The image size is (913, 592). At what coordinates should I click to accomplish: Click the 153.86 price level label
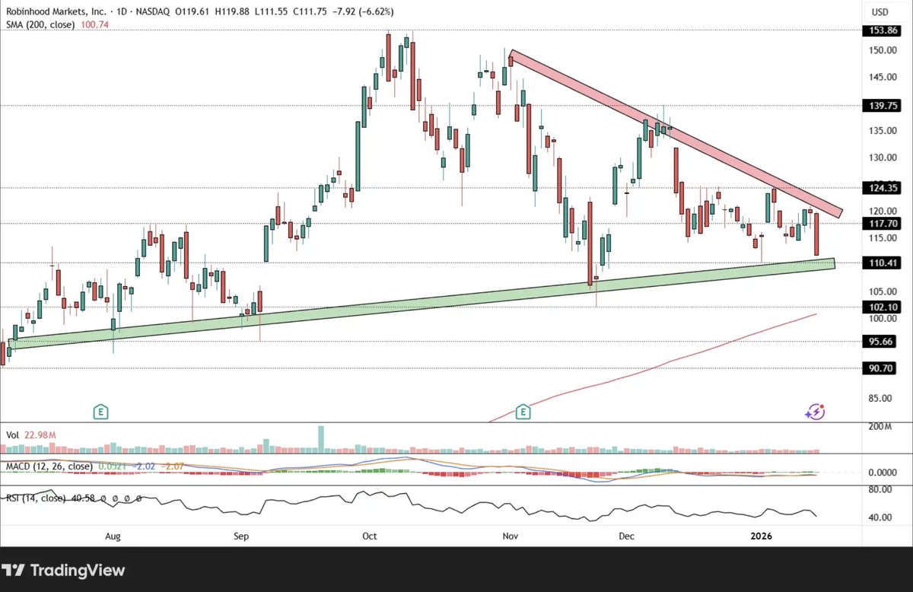coord(883,30)
